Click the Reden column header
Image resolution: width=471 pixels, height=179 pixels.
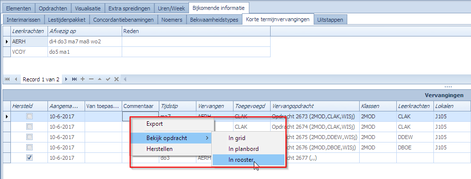click(196, 31)
